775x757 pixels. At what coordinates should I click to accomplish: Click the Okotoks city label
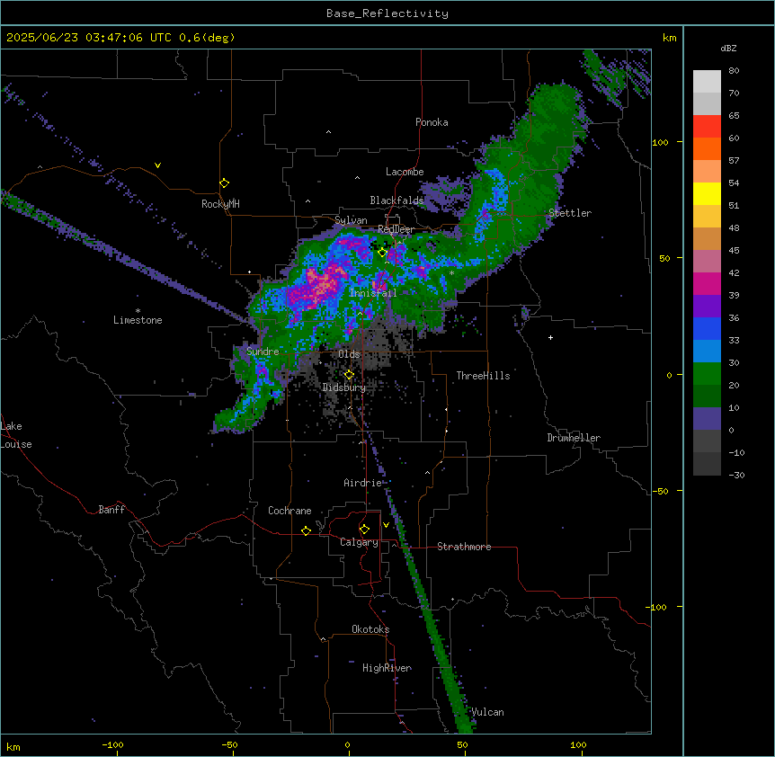[370, 629]
